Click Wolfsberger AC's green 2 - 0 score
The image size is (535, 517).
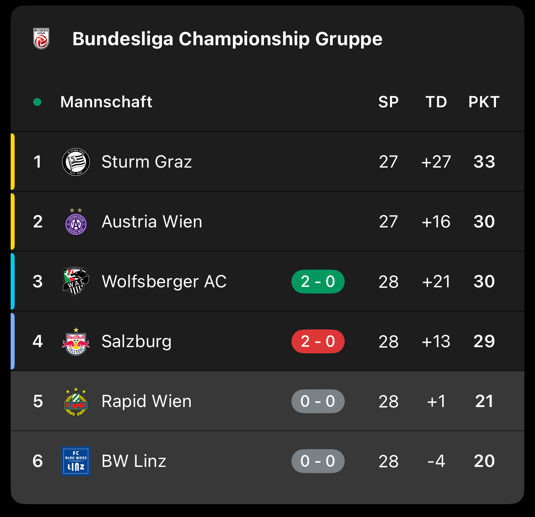[318, 282]
